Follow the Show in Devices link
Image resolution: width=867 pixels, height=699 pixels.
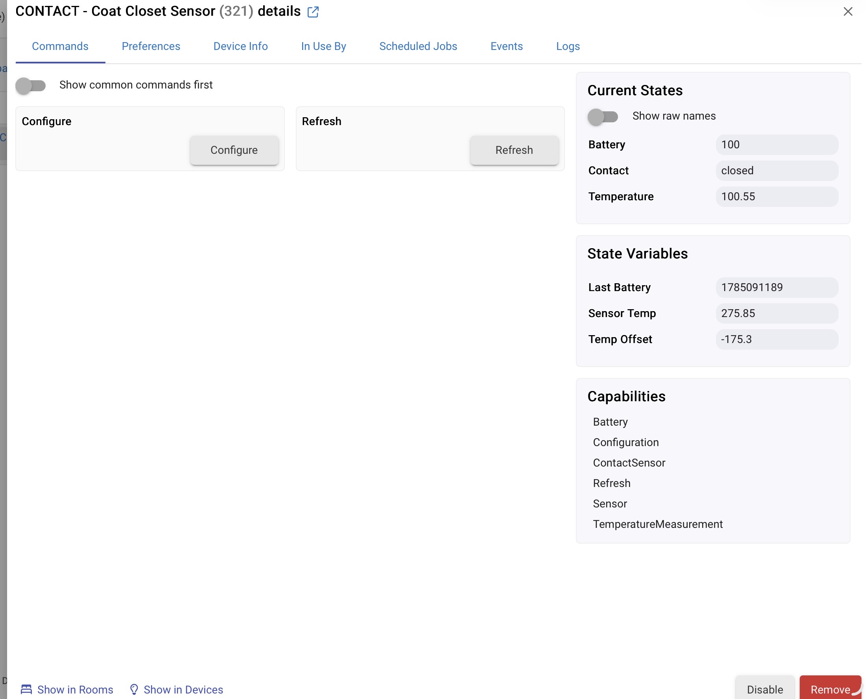183,689
